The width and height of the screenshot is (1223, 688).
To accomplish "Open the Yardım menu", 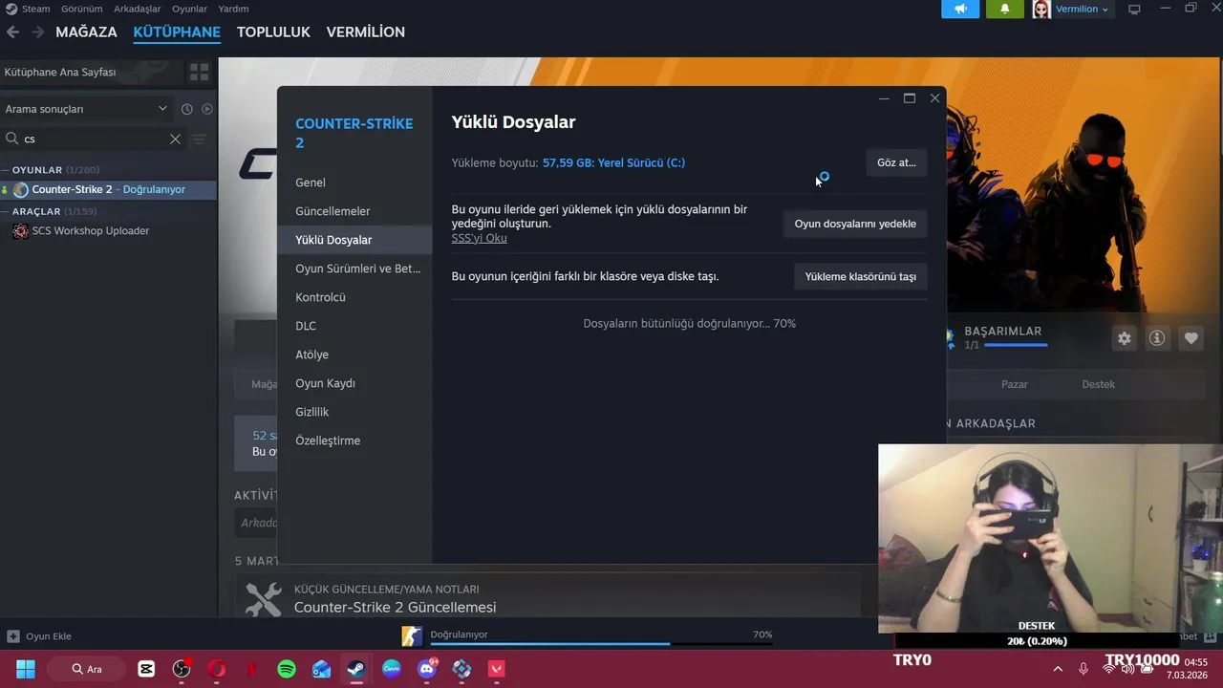I will [x=233, y=9].
